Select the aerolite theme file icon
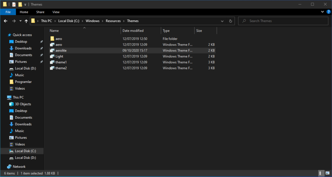This screenshot has width=332, height=177. (52, 51)
